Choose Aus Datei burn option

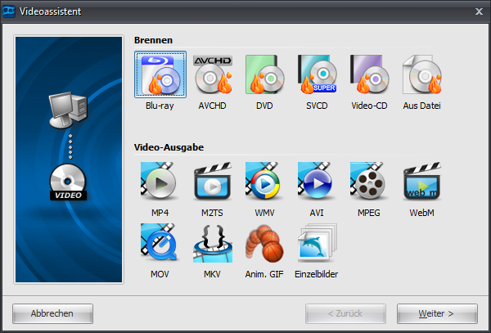pos(422,76)
